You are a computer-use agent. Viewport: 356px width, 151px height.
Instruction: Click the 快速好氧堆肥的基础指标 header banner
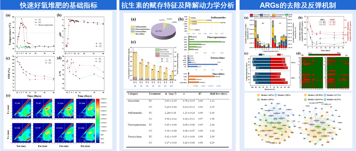59,5
